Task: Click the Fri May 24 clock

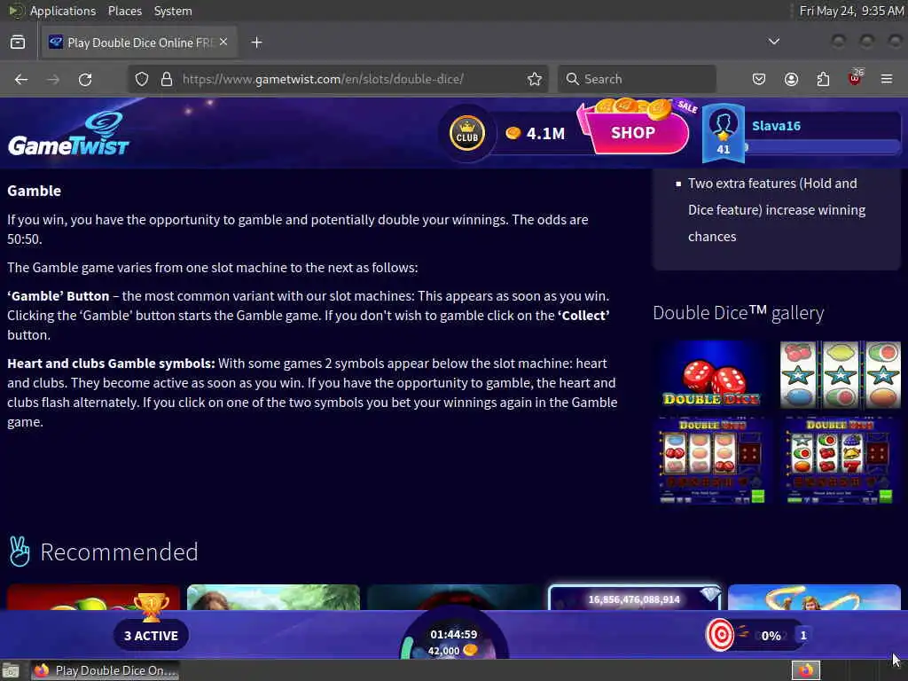Action: point(851,11)
